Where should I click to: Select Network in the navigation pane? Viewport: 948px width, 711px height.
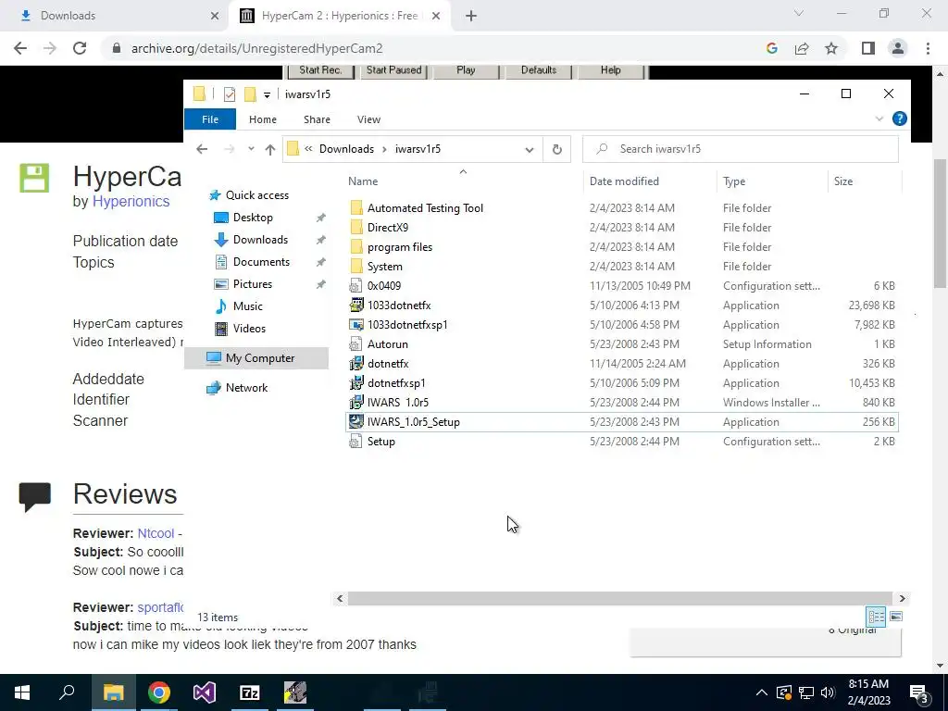coord(246,388)
